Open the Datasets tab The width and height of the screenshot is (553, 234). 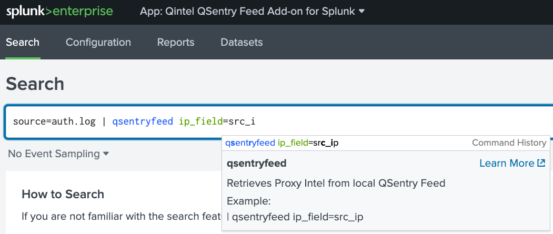tap(242, 42)
